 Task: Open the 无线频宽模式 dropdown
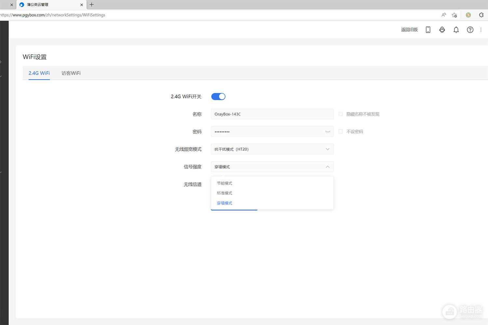point(272,149)
